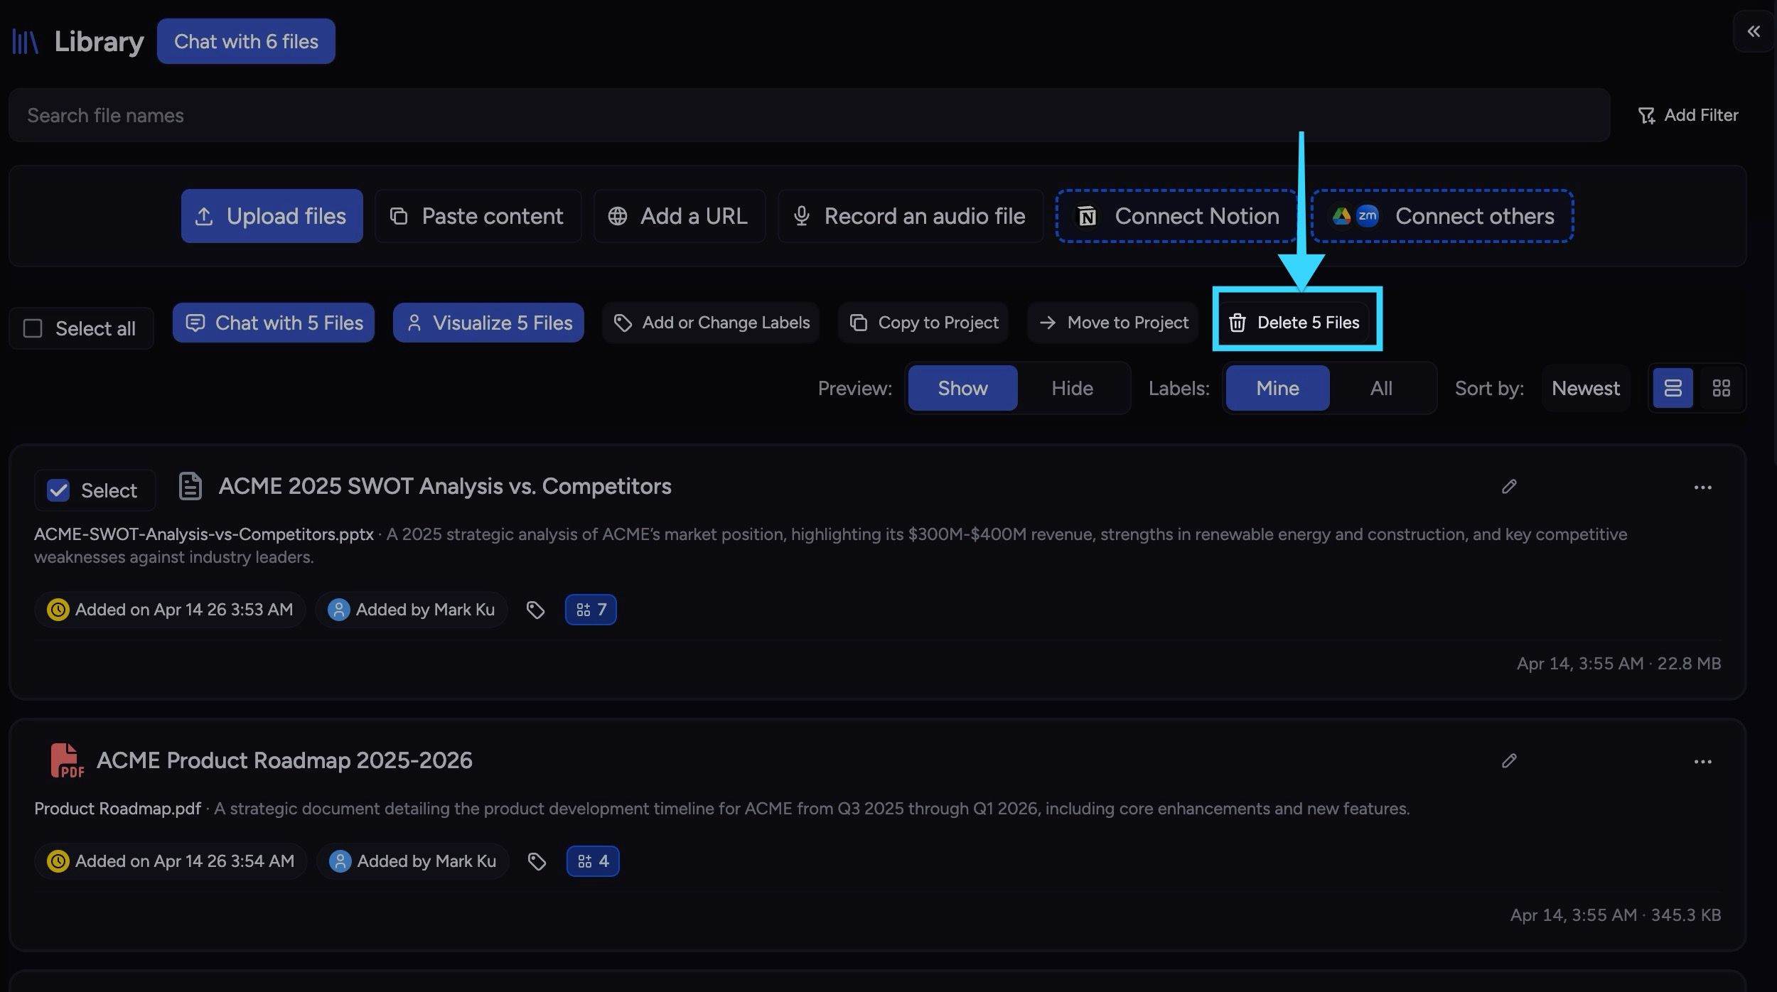Click Added on Apr 14 26 3:53 AM

coord(170,610)
